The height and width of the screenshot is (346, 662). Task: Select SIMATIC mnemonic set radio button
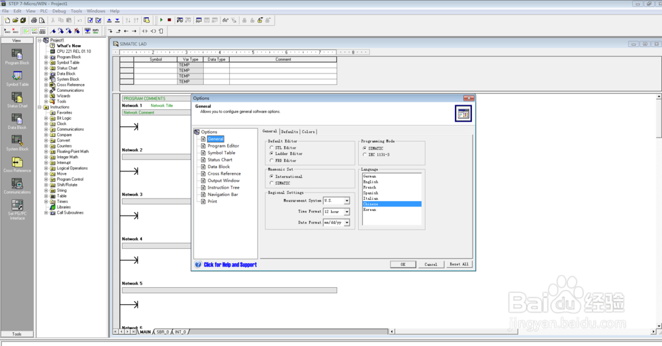pos(271,183)
